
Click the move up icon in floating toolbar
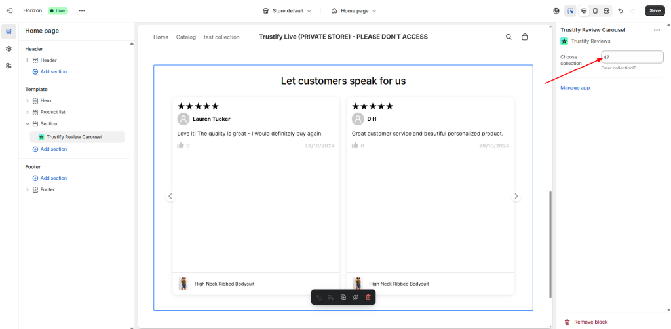tap(319, 297)
